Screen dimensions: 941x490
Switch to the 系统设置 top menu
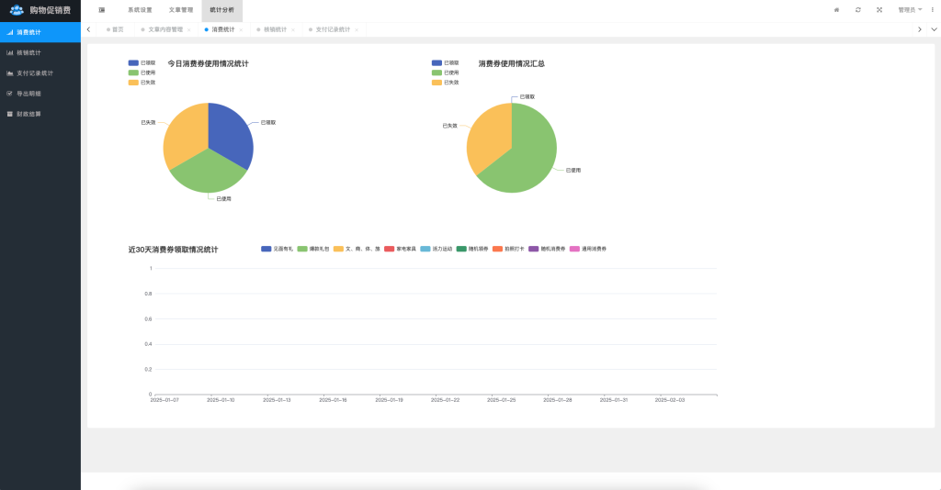(140, 10)
